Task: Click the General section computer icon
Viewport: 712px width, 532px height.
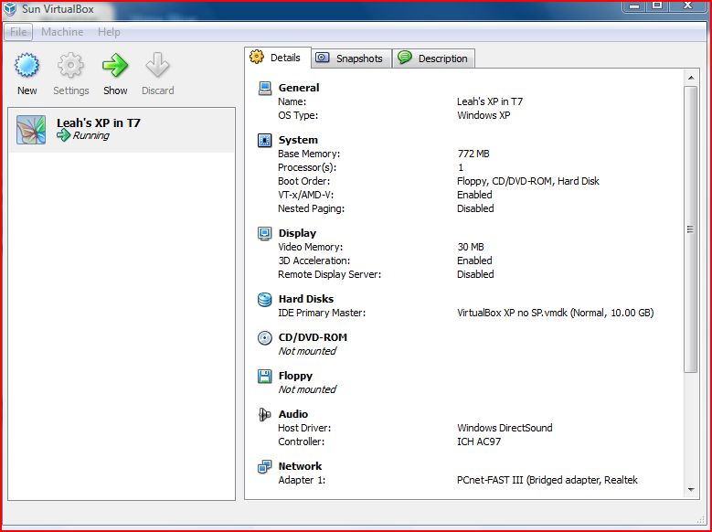Action: coord(265,88)
